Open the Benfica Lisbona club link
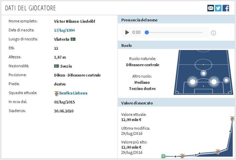 click(x=73, y=93)
